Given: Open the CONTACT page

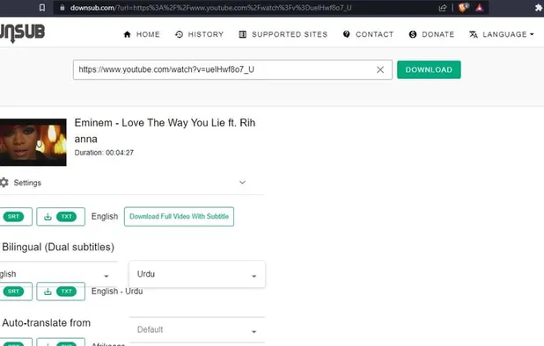Looking at the screenshot, I should click(368, 34).
